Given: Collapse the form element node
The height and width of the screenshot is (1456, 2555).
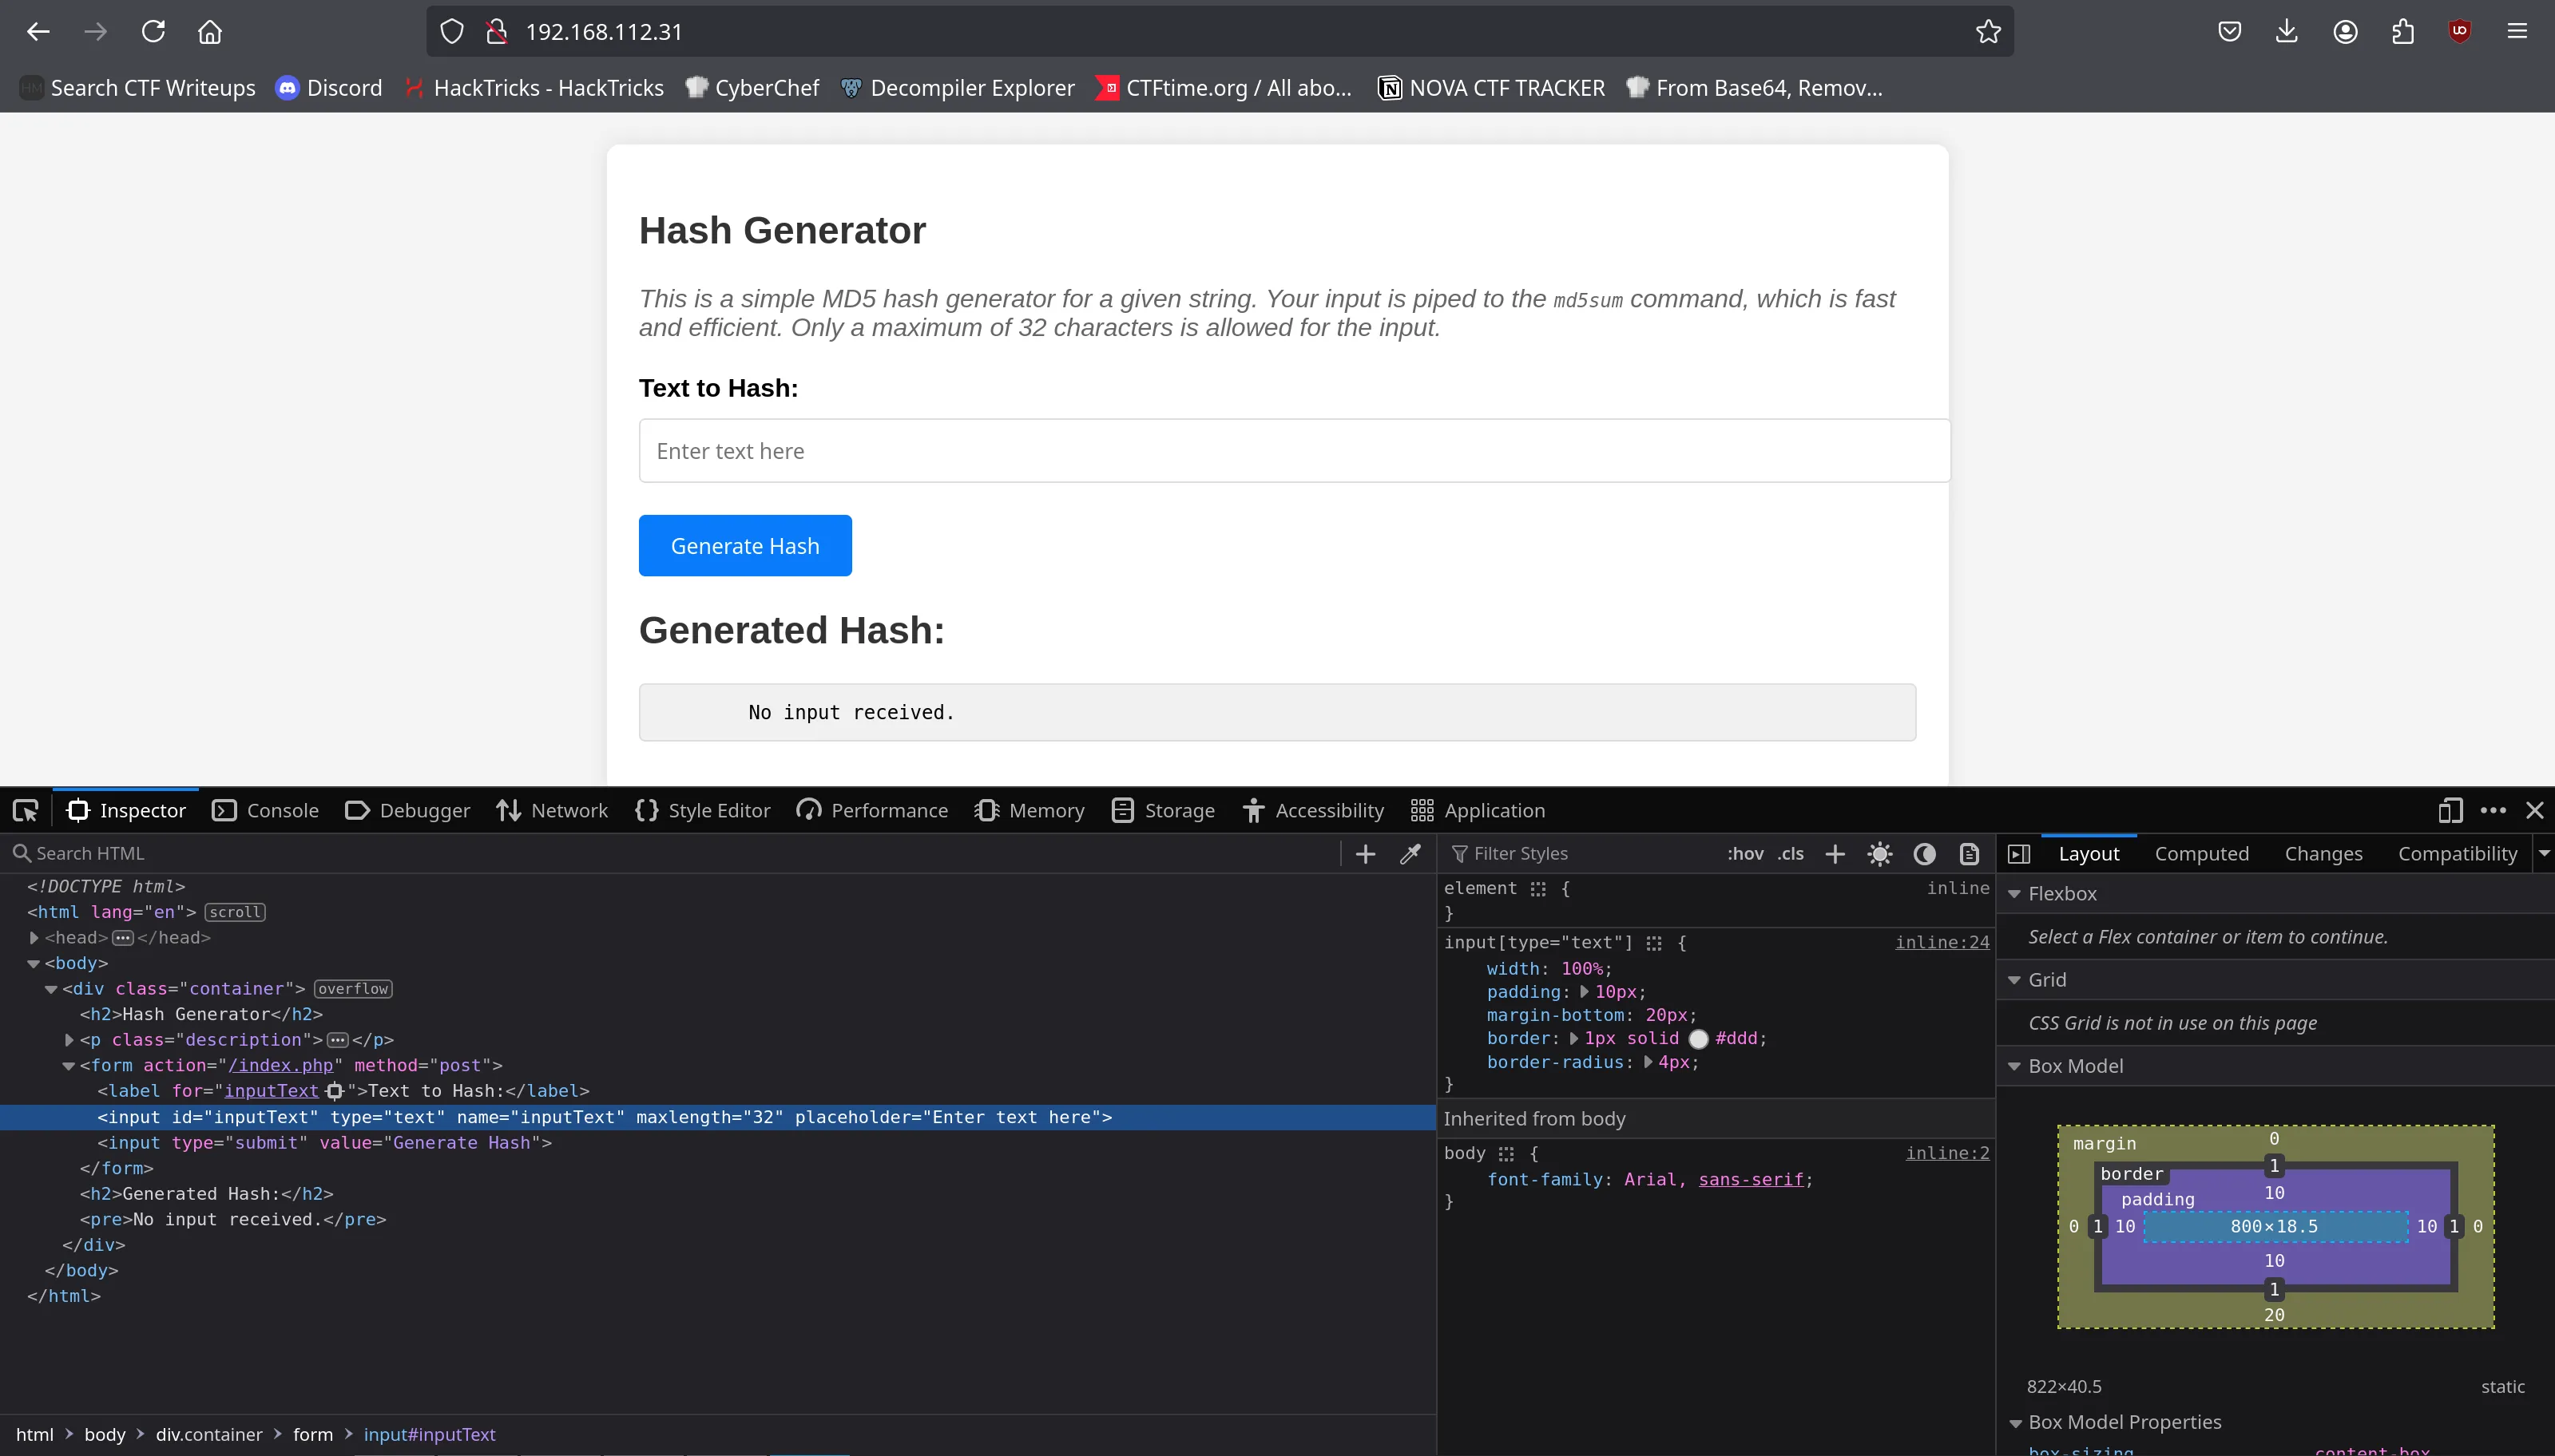Looking at the screenshot, I should tap(69, 1066).
